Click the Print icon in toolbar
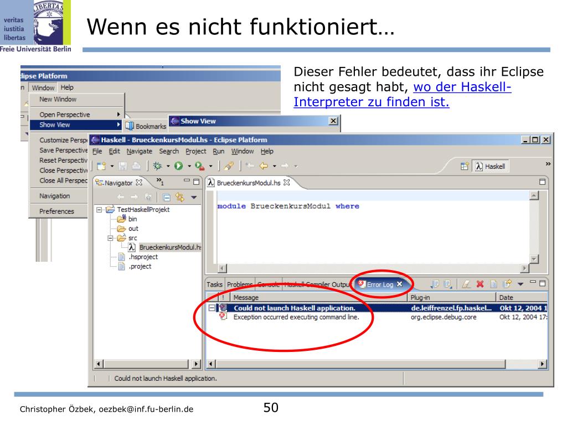This screenshot has width=567, height=425. 136,166
